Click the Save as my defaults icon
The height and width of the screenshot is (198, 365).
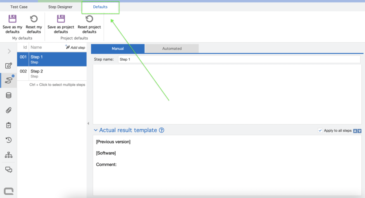13,19
